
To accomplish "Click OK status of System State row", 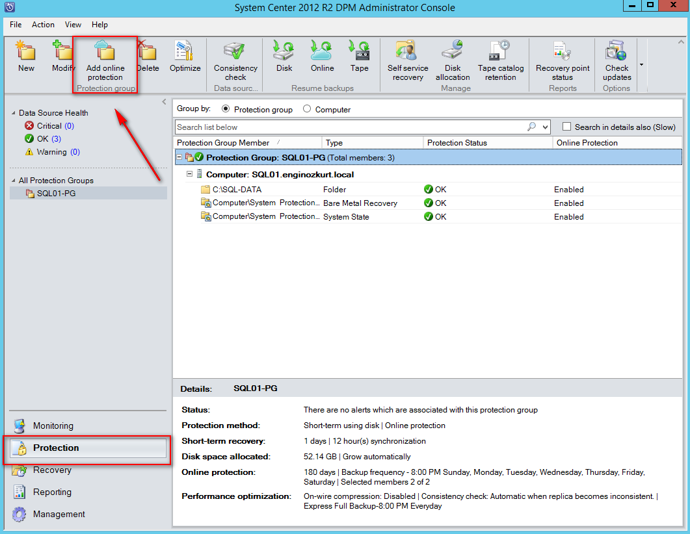I will click(x=435, y=217).
